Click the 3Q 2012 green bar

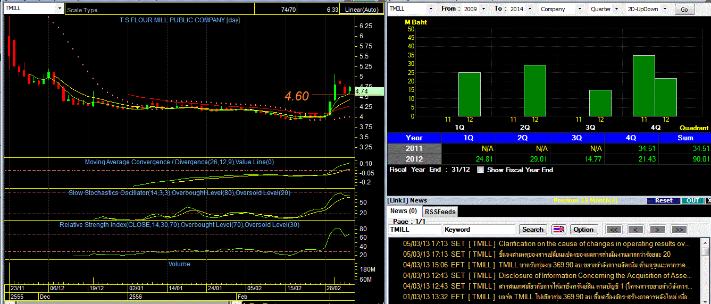(600, 103)
